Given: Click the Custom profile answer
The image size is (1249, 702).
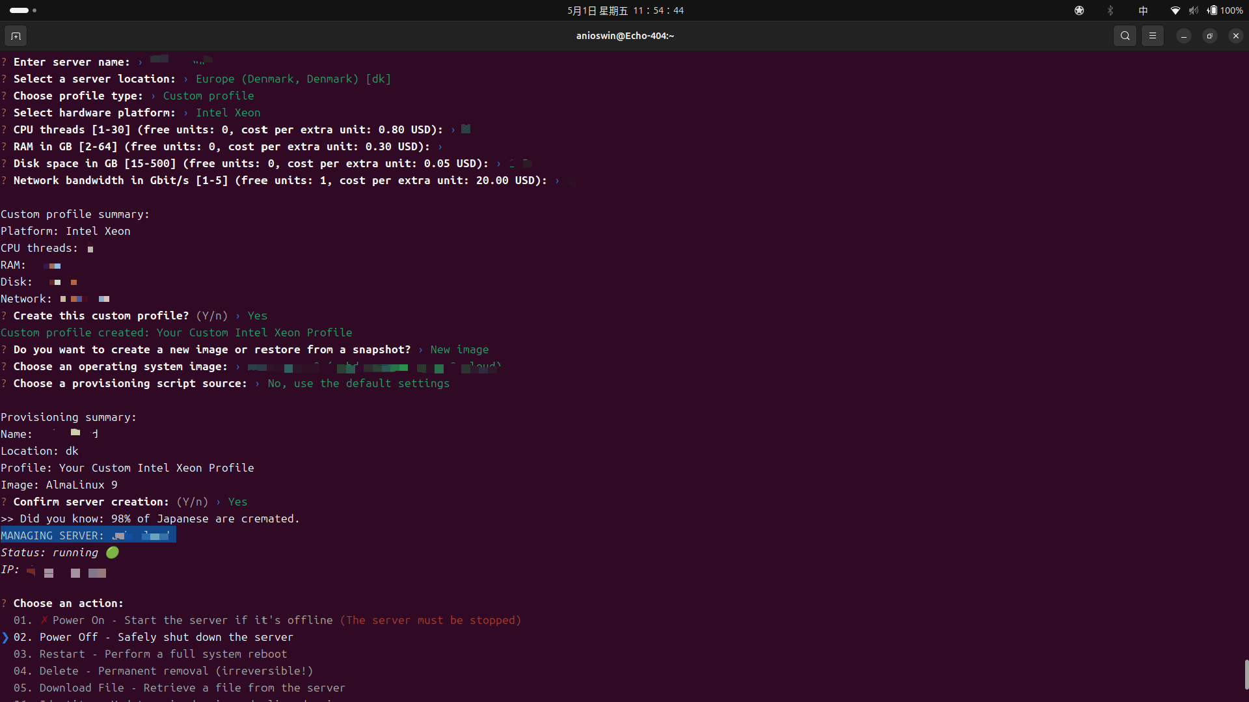Looking at the screenshot, I should tap(208, 96).
